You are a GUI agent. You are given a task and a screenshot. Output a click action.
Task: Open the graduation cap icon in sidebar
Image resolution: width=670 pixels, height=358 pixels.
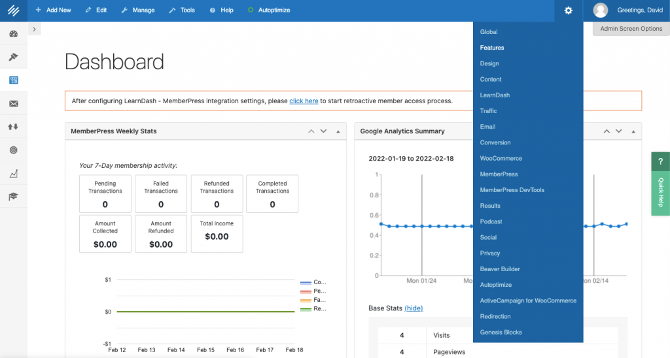coord(13,197)
